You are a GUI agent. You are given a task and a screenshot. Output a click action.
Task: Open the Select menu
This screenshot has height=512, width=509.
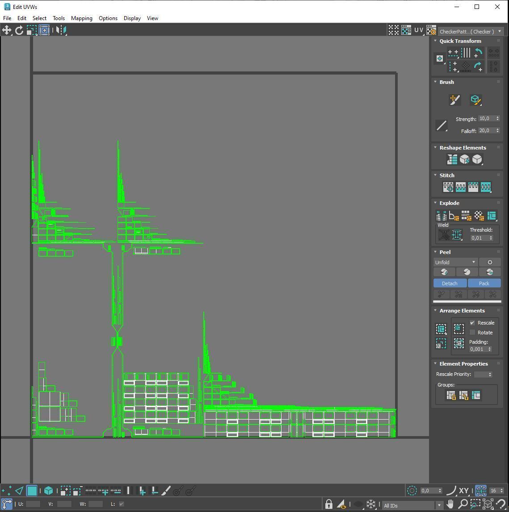(40, 18)
